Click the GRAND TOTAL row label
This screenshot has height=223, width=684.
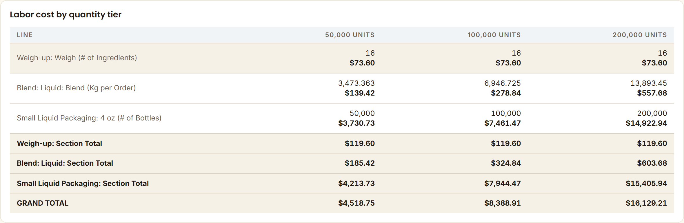43,203
